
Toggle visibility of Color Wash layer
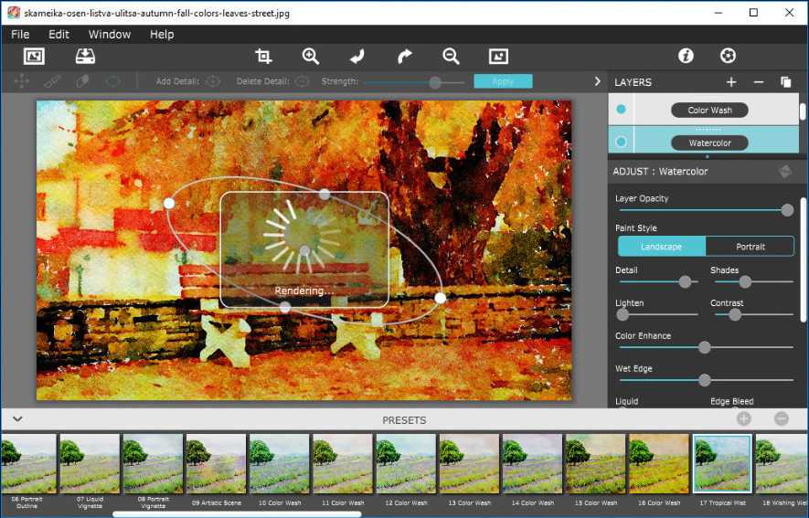[x=622, y=110]
